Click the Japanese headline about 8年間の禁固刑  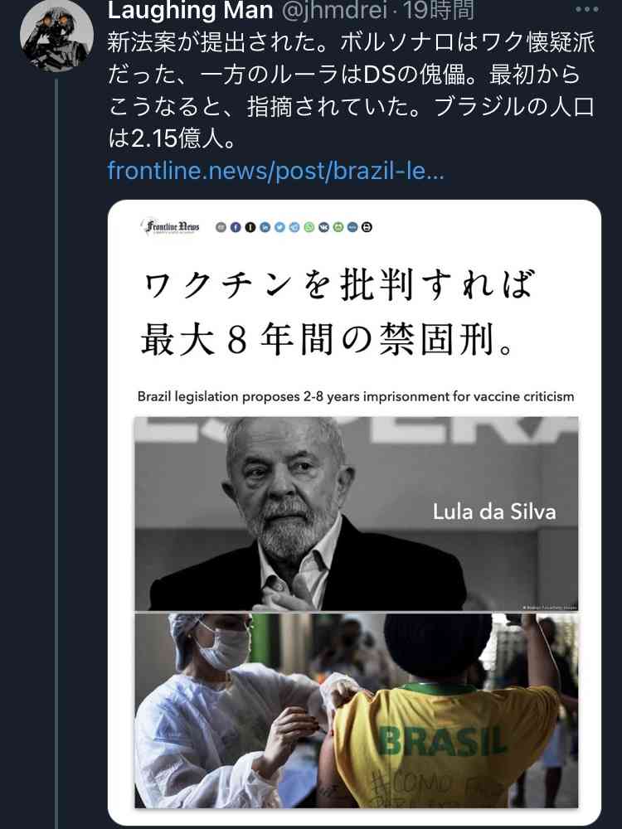338,312
